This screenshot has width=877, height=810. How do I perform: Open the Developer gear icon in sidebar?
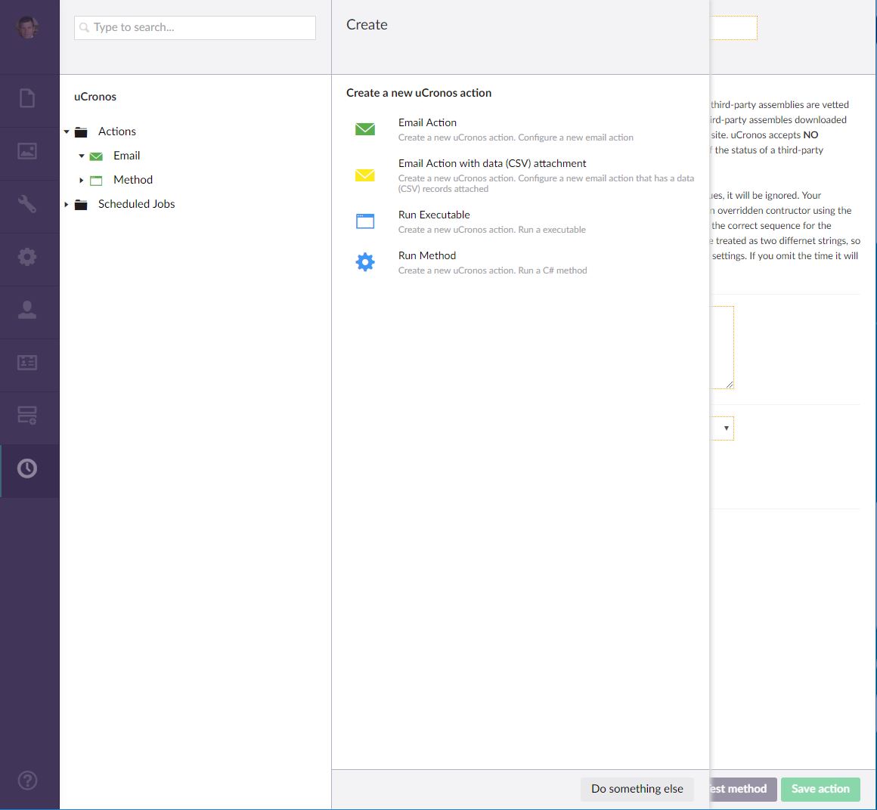coord(27,257)
